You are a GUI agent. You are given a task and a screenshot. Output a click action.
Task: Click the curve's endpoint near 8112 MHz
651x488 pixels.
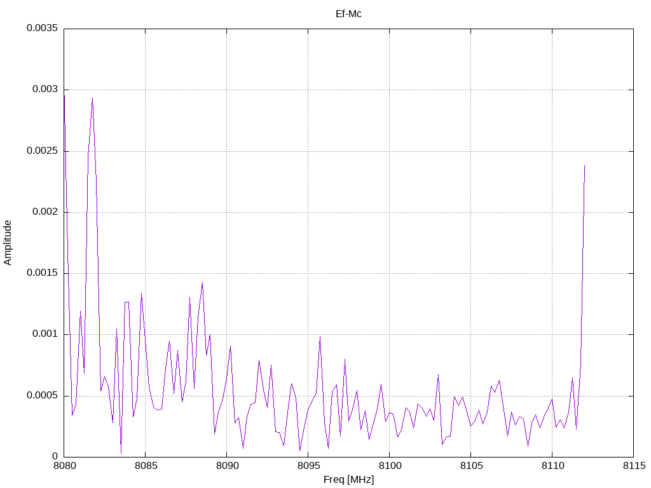tap(585, 166)
